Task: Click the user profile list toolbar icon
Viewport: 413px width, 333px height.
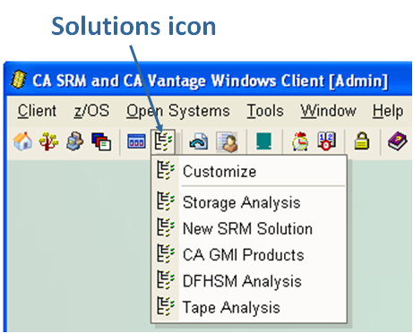Action: pyautogui.click(x=227, y=141)
